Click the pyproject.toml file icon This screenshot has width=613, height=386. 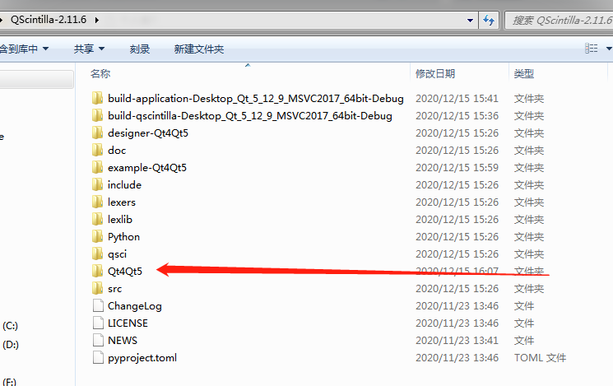coord(98,357)
